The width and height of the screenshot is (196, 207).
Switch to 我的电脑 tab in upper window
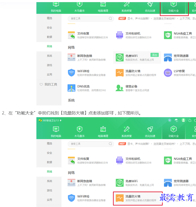[x=56, y=8]
